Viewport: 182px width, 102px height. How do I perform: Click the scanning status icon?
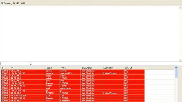2,3
